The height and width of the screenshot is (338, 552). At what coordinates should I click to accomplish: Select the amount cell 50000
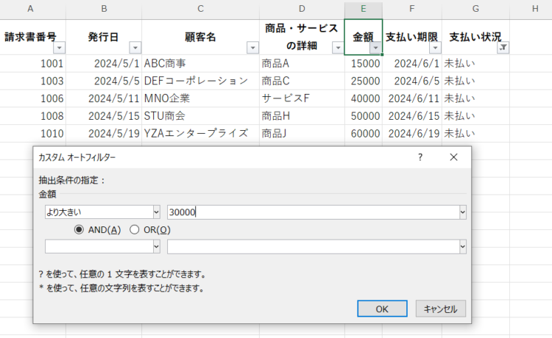[x=364, y=116]
